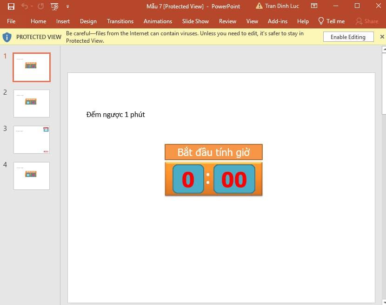Open Ribbon Display Options on title bar

point(314,6)
